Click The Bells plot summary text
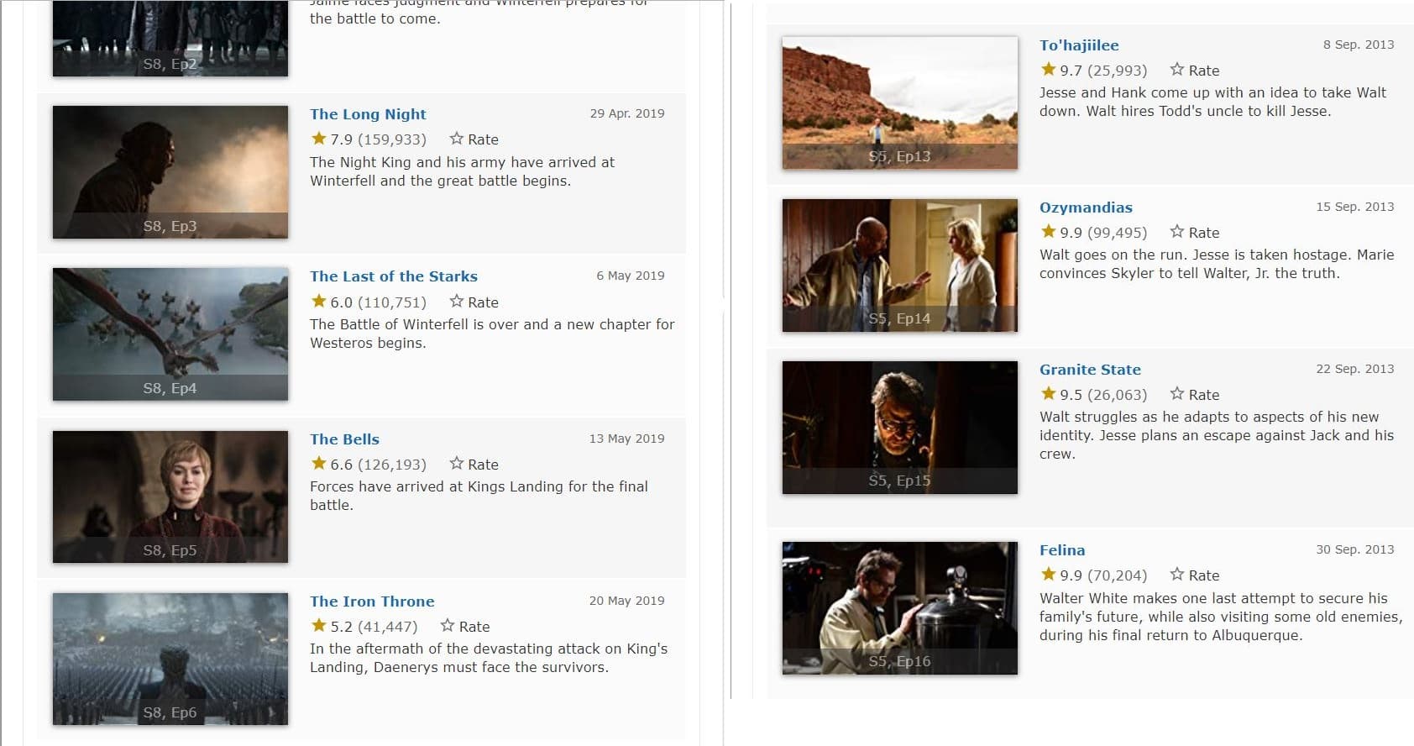The width and height of the screenshot is (1414, 746). [479, 496]
